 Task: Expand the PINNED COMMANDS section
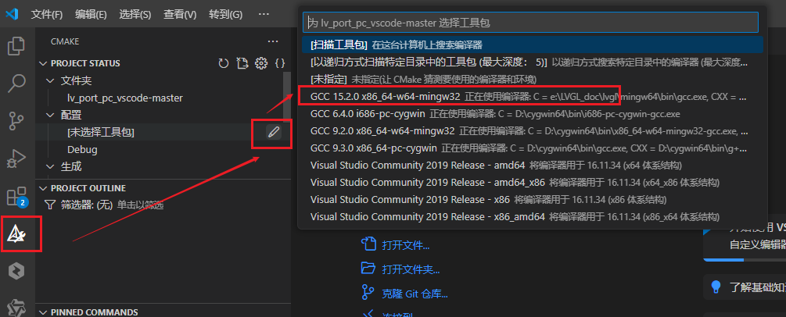pyautogui.click(x=43, y=312)
